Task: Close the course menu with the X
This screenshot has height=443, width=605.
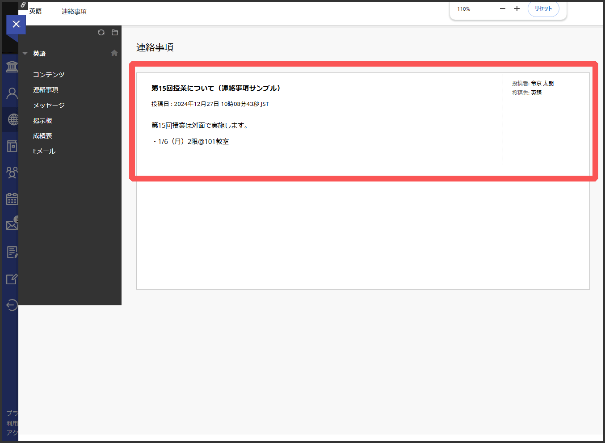Action: (x=16, y=24)
